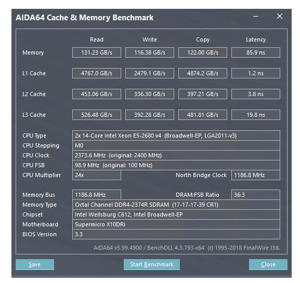Click the Memory Type description field
Image resolution: width=300 pixels, height=283 pixels.
point(176,205)
